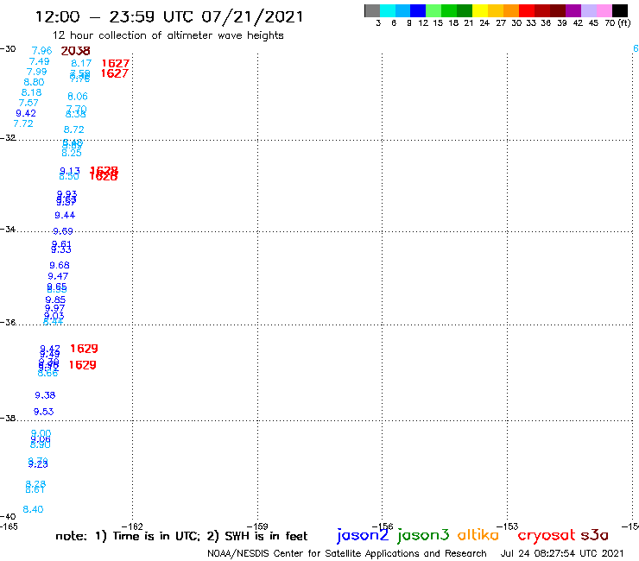Select the pink swatch near the 70 label

point(604,10)
